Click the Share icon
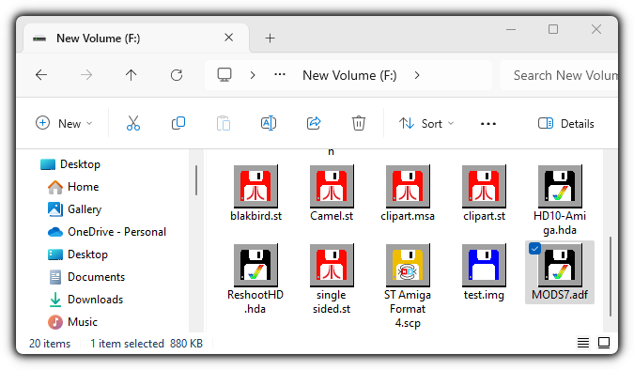 pos(314,123)
